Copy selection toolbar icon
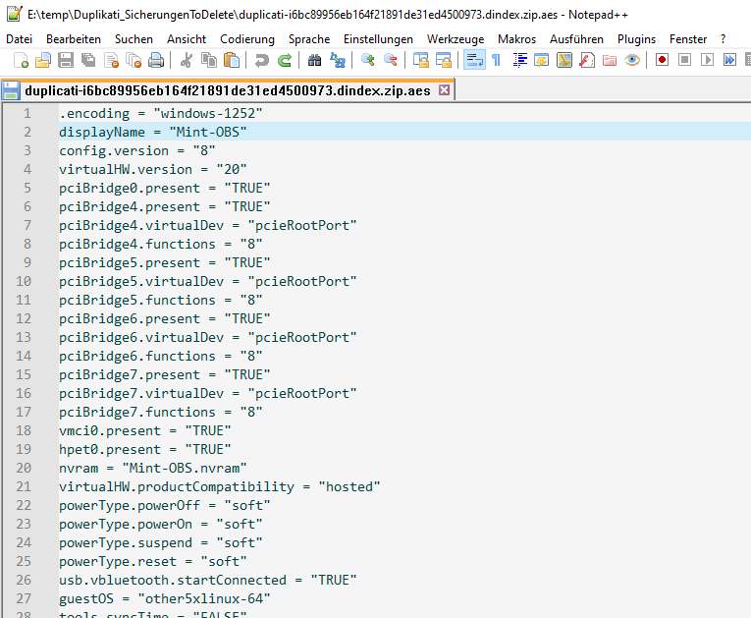 (x=209, y=60)
